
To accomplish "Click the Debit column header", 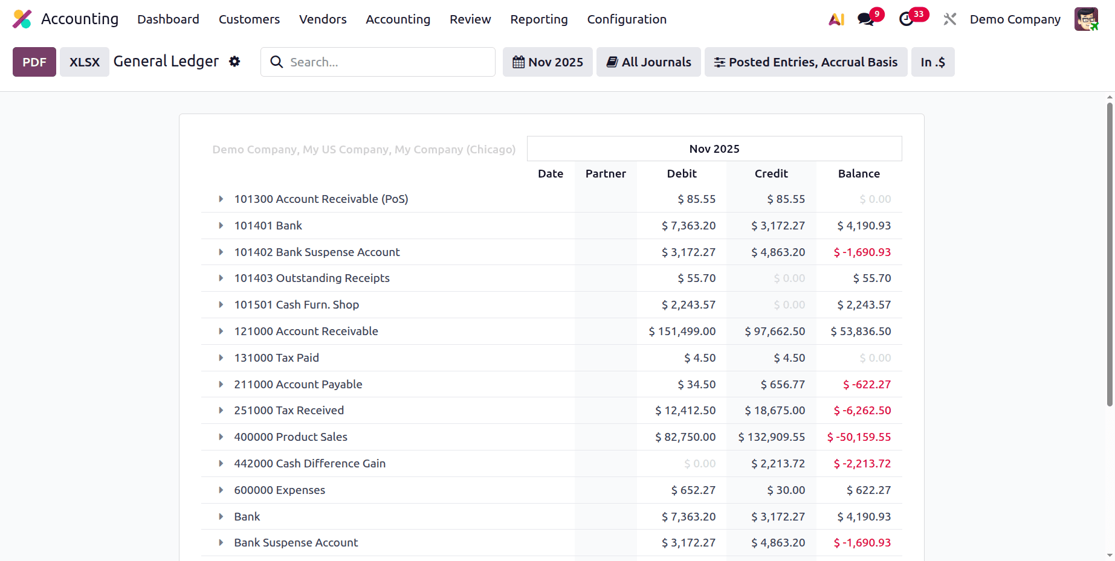I will tap(682, 174).
